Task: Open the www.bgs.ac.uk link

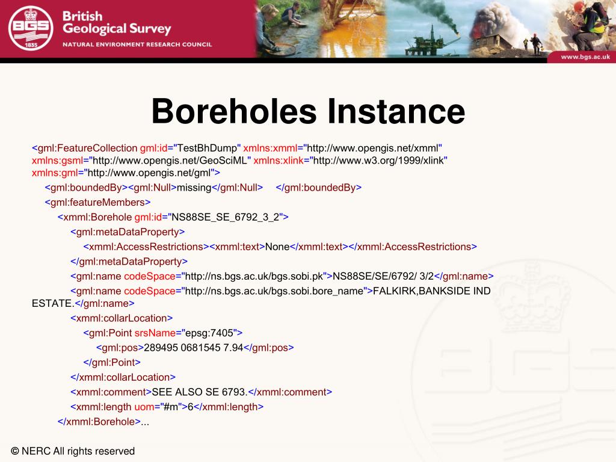Action: [585, 57]
